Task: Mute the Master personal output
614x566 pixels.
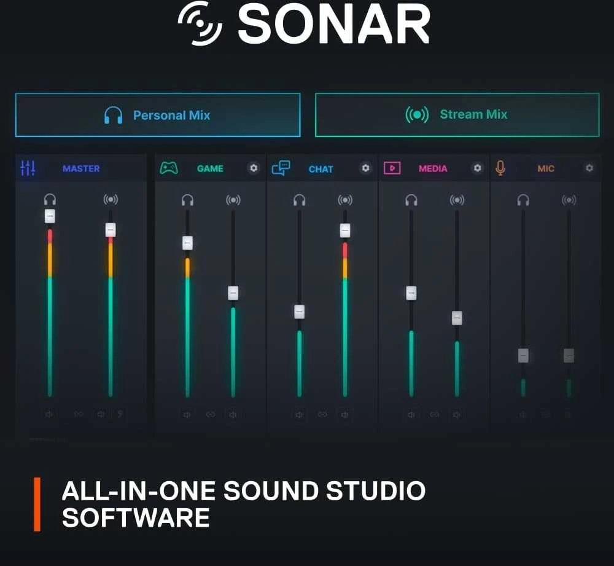Action: [49, 414]
